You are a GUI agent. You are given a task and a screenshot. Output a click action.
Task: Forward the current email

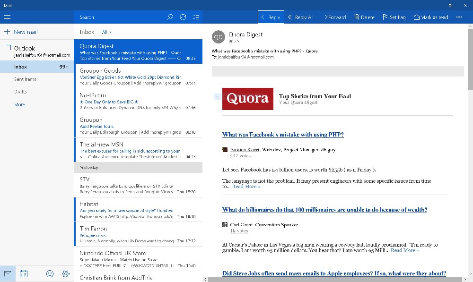click(x=334, y=17)
